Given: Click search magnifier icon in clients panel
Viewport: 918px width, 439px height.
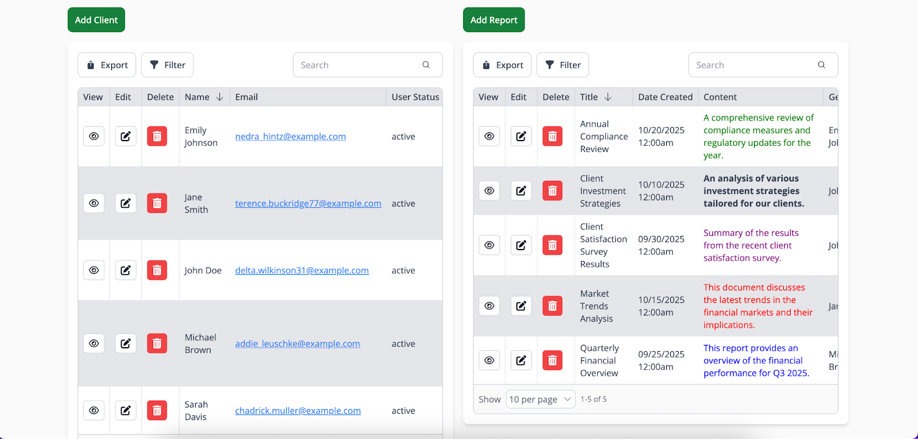Looking at the screenshot, I should click(426, 65).
